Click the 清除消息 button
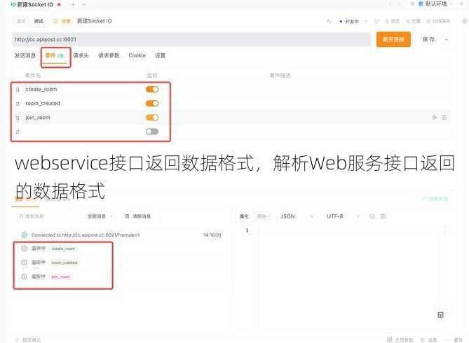Screen dimensions: 469x343 pos(138,216)
